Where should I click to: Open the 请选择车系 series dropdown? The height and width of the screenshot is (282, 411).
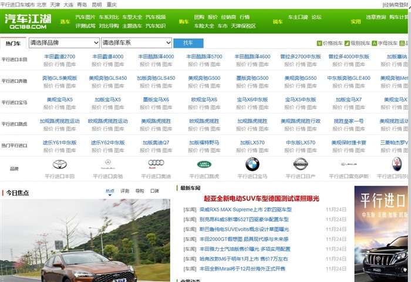[137, 43]
